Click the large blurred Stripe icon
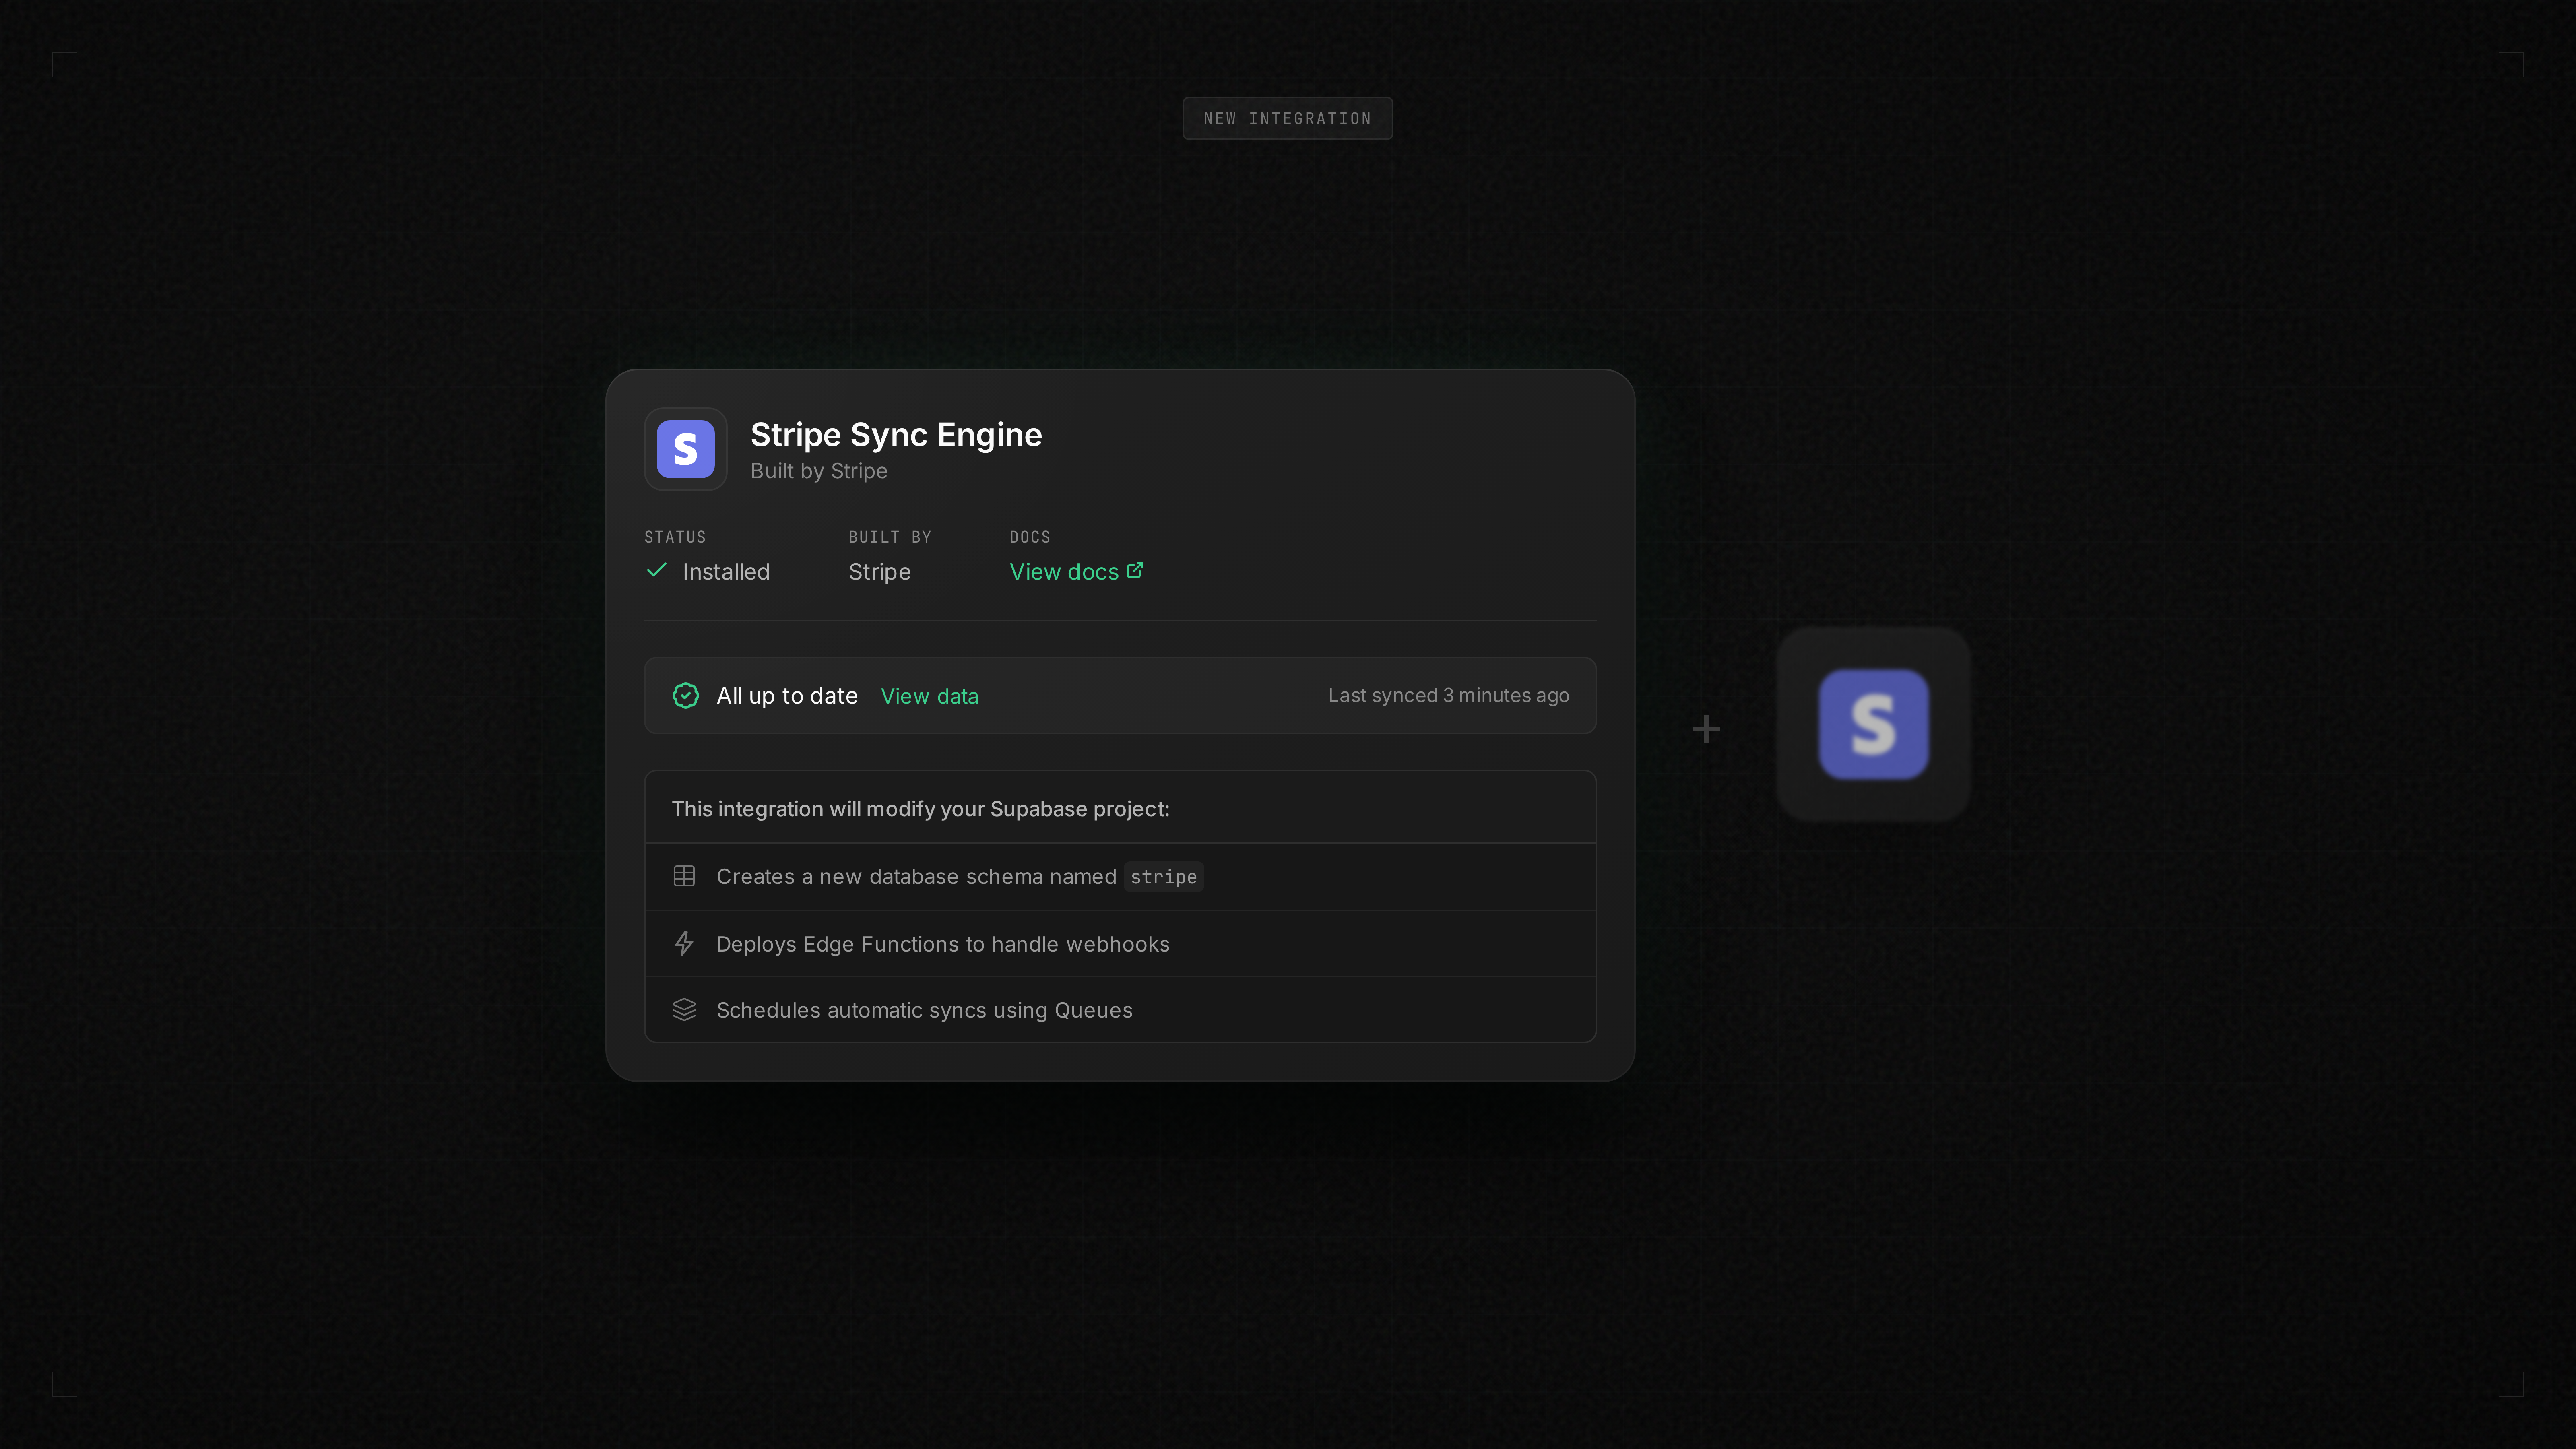Viewport: 2576px width, 1449px height. click(1873, 724)
